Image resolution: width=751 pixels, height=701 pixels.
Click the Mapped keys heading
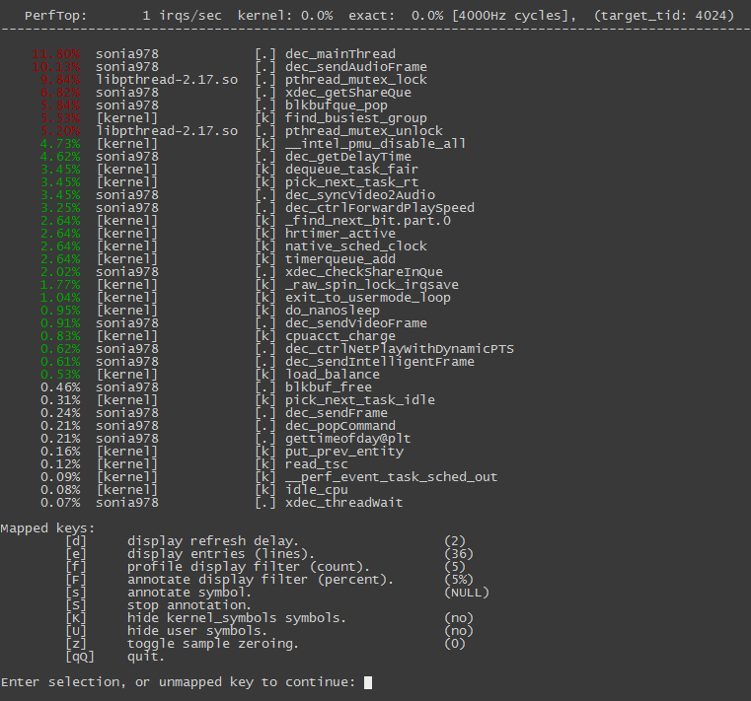[x=48, y=528]
